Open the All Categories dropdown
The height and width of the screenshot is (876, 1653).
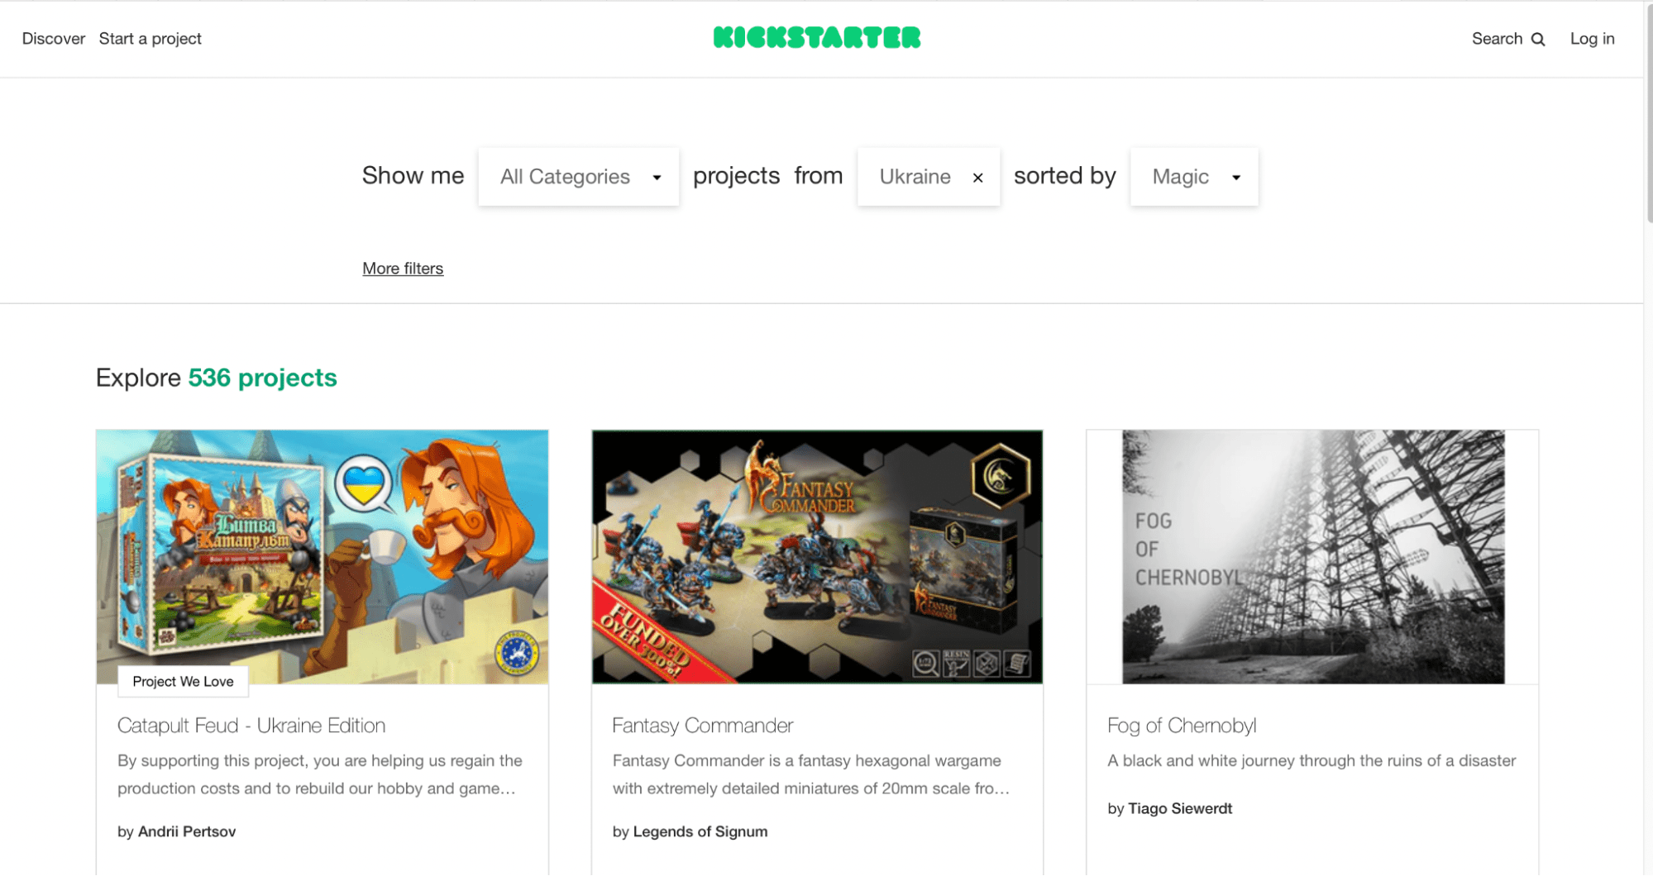coord(579,177)
